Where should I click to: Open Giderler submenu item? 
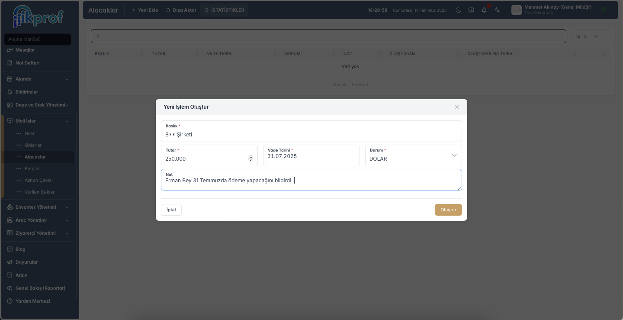tap(33, 145)
